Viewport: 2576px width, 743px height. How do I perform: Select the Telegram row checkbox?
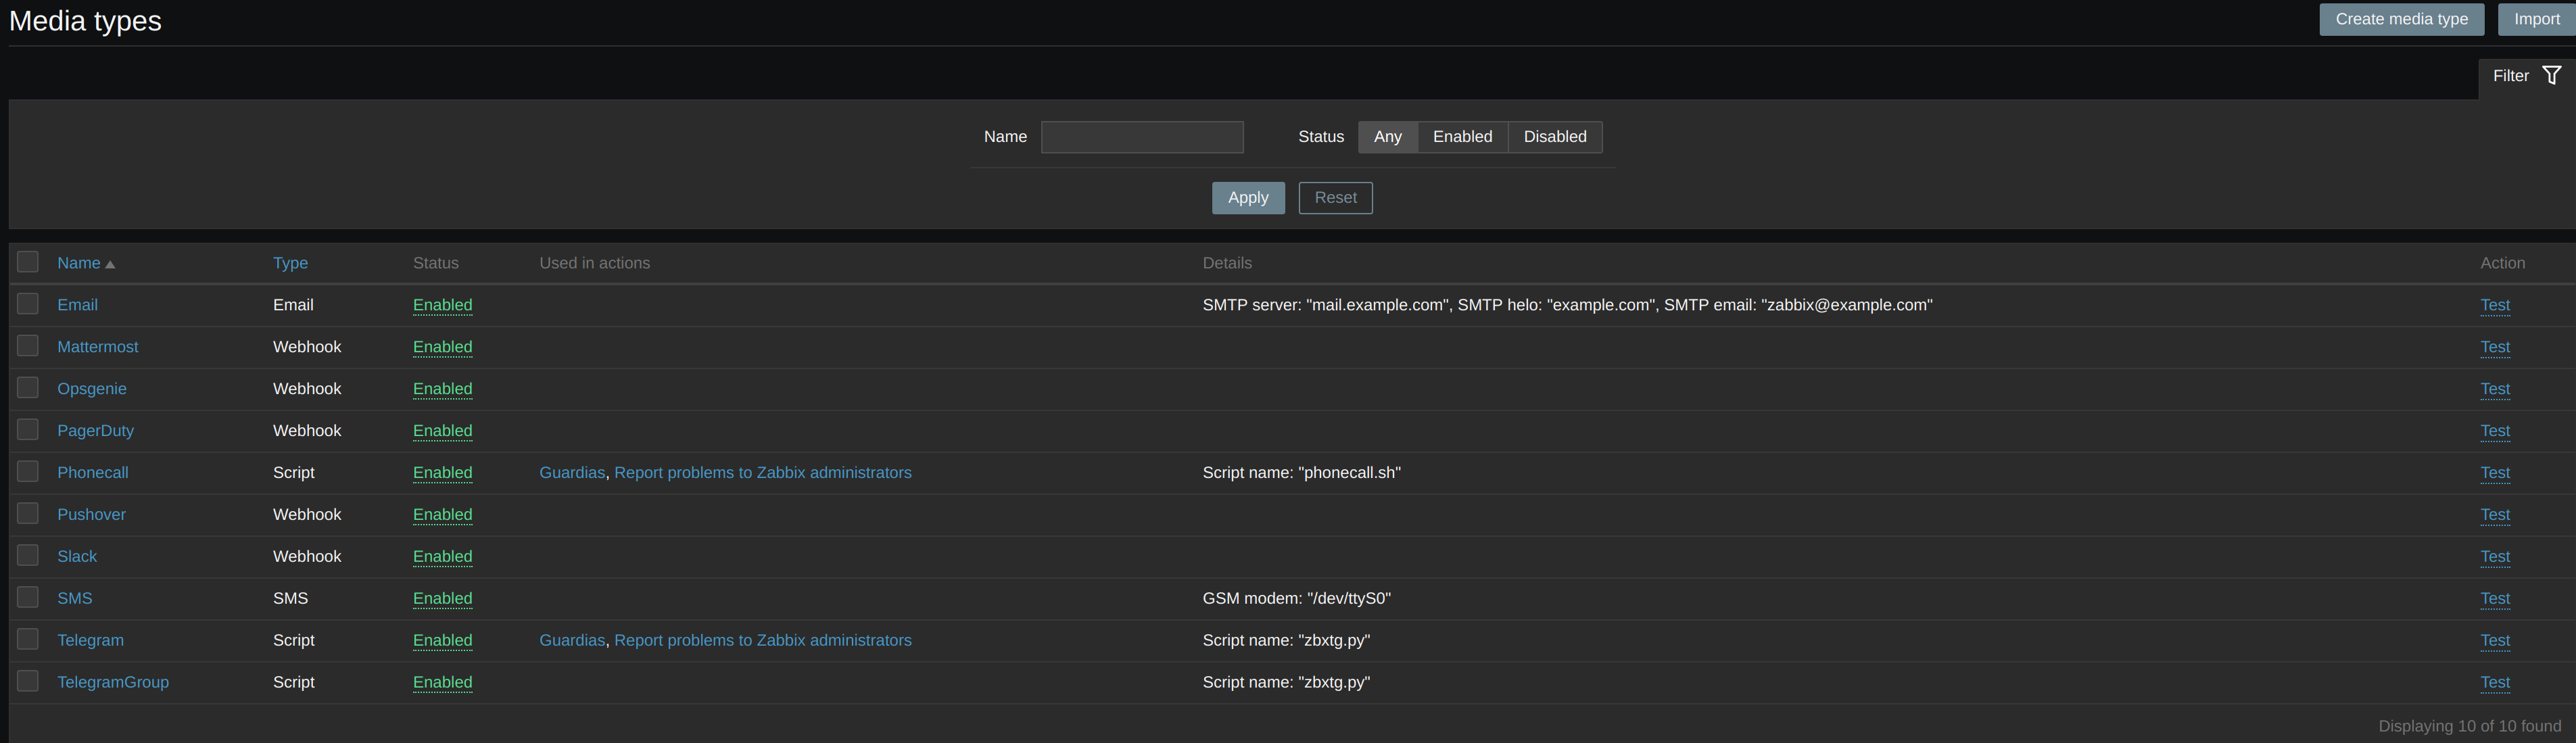point(28,639)
